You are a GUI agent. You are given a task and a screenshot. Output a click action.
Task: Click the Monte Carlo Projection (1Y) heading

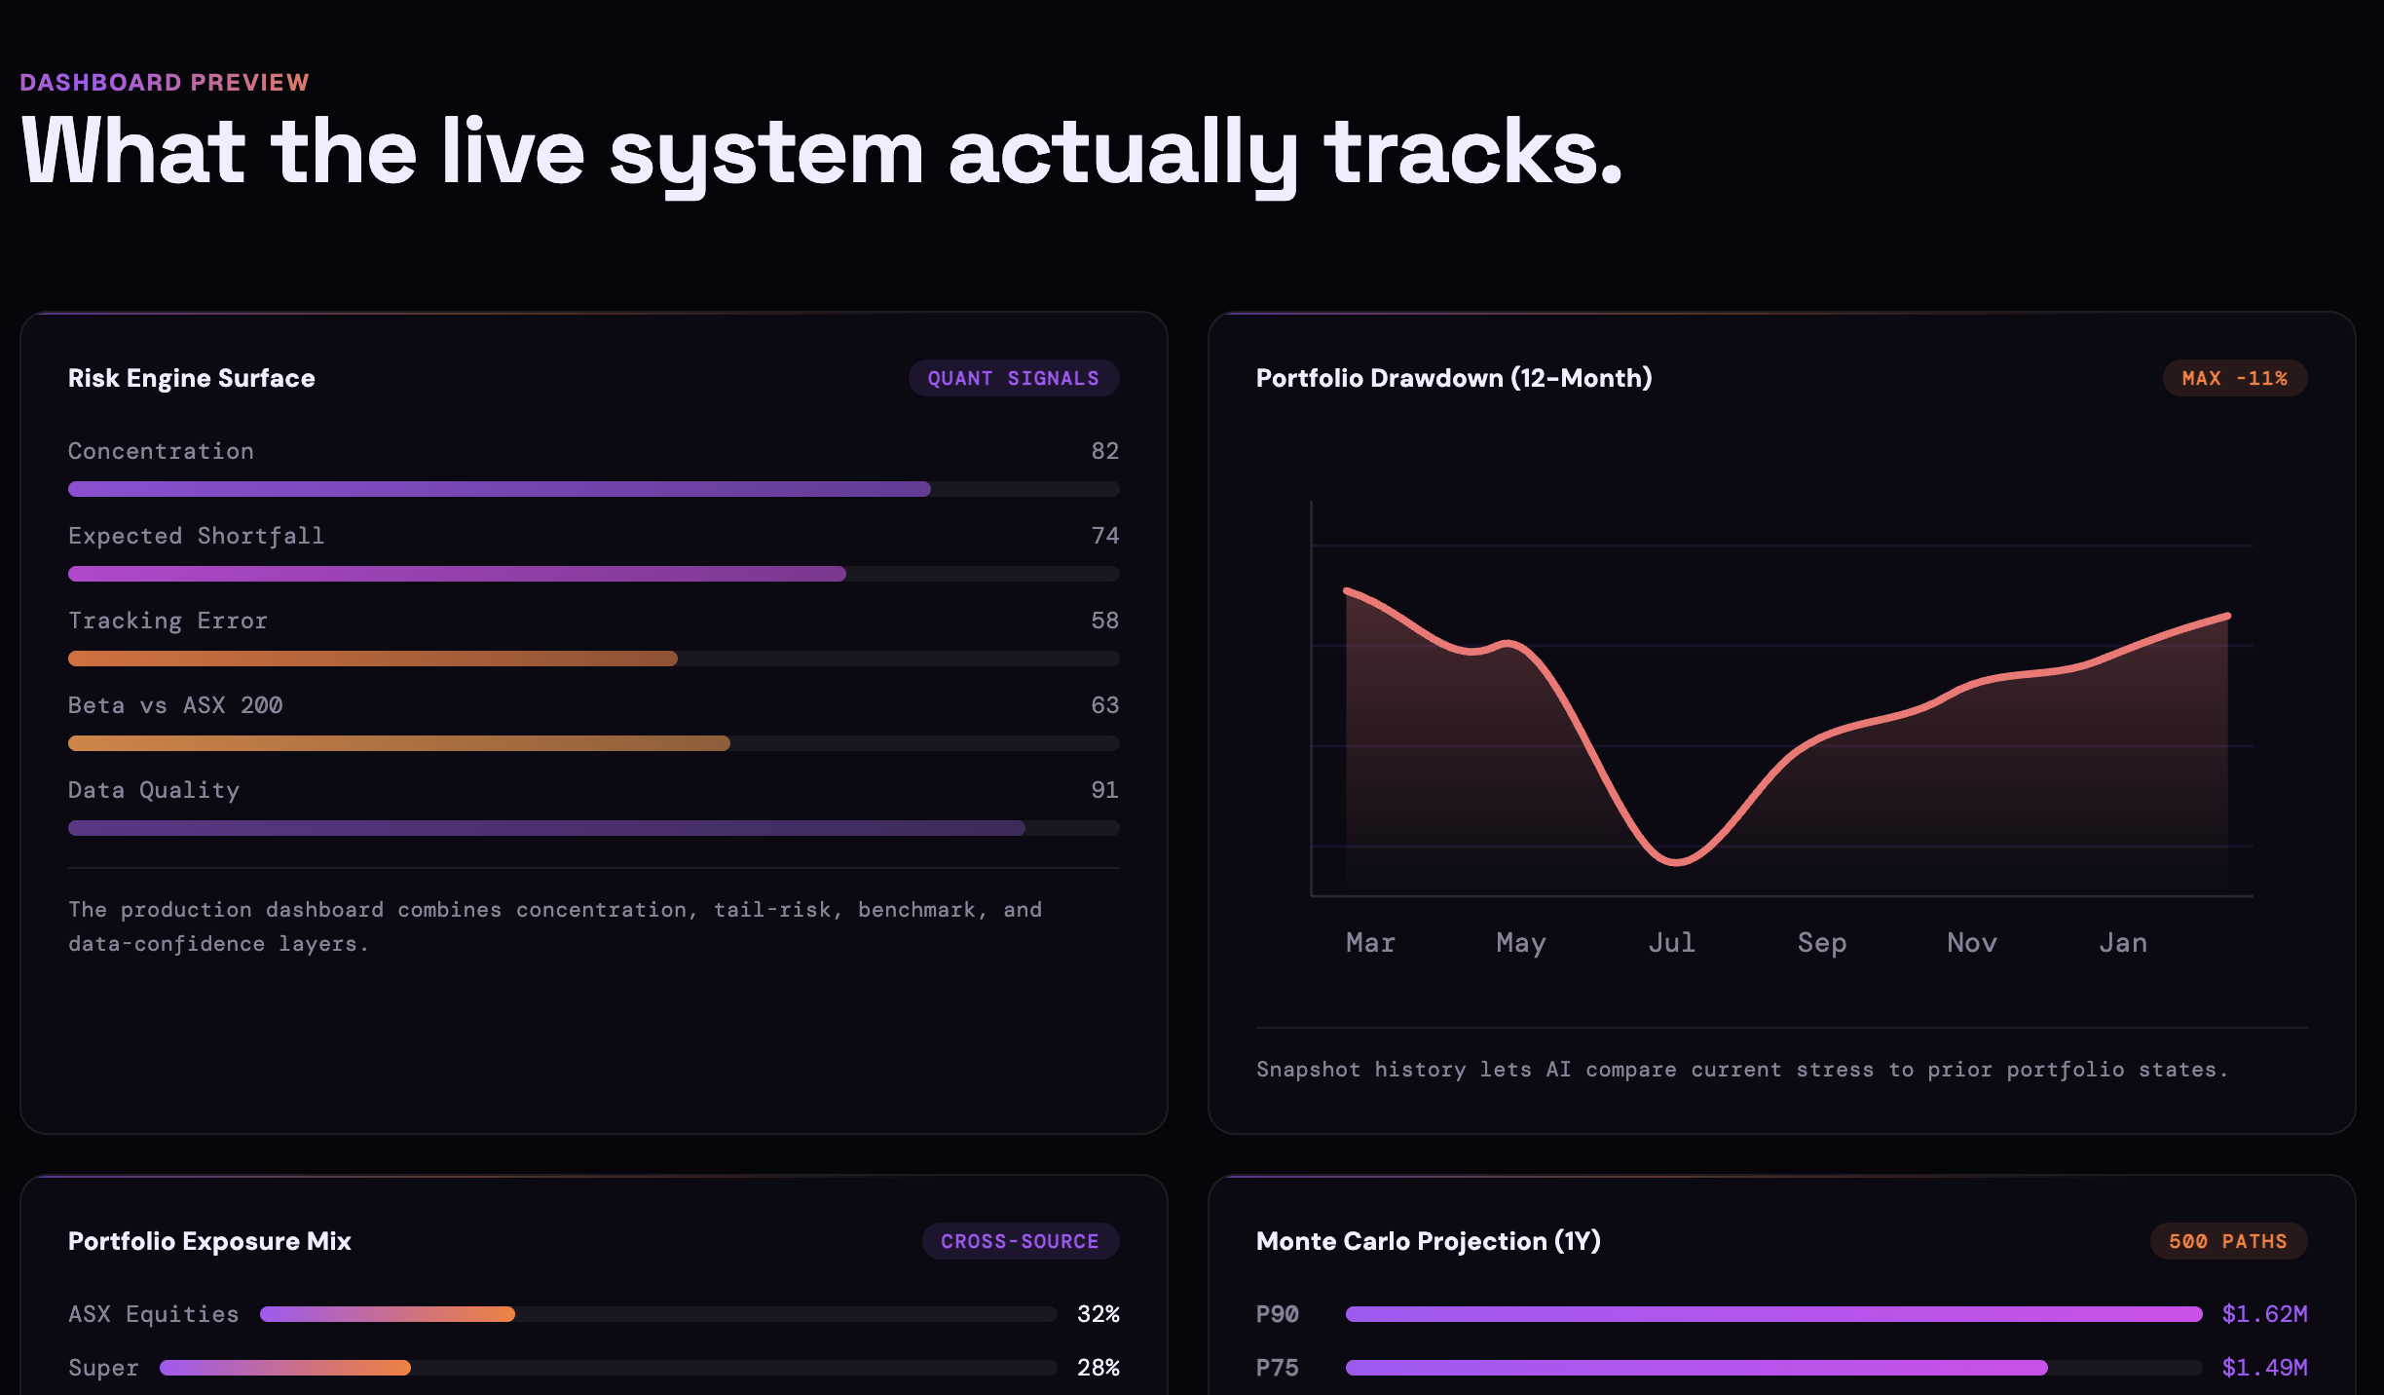[x=1428, y=1241]
